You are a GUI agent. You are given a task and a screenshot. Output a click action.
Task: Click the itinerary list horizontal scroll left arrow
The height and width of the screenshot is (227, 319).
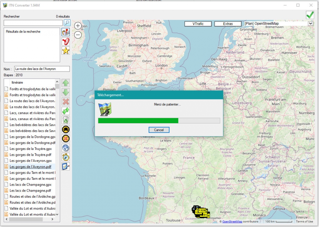point(7,219)
